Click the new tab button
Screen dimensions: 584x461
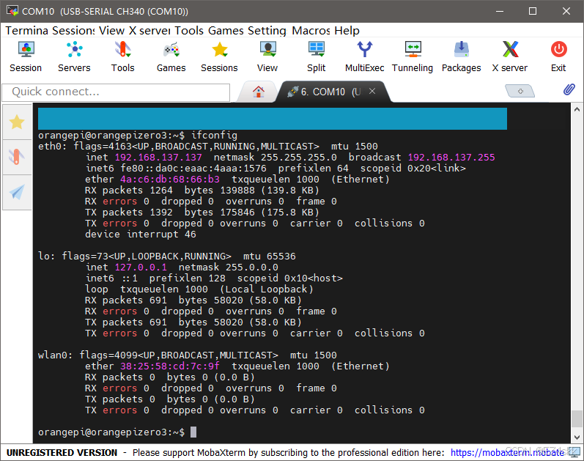click(x=520, y=91)
